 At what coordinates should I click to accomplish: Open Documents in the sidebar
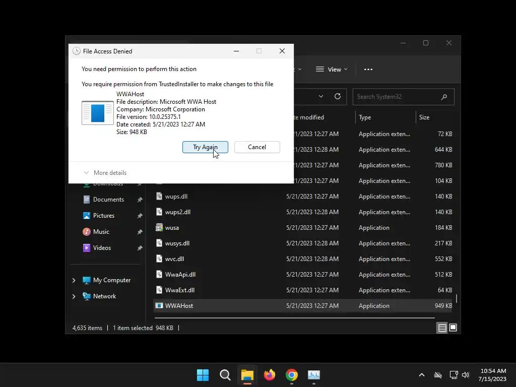pyautogui.click(x=108, y=200)
